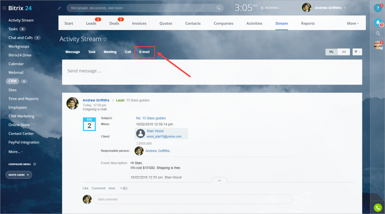Open the help question mark icon
The width and height of the screenshot is (385, 214).
pos(378,8)
